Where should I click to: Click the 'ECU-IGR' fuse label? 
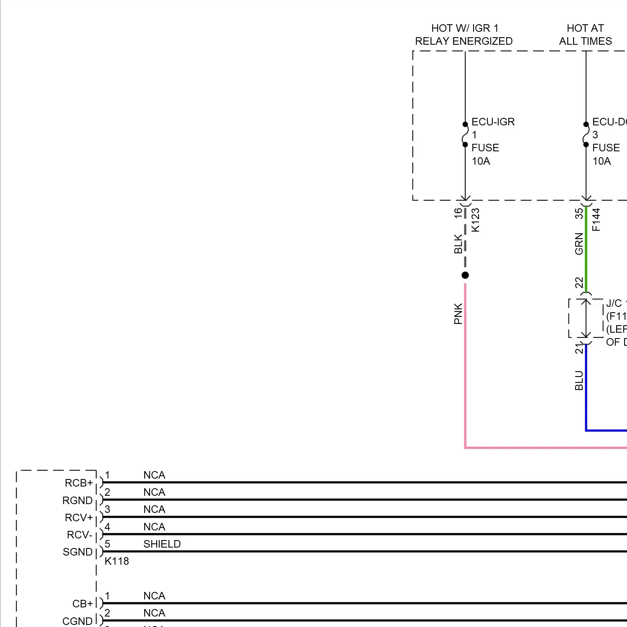point(493,122)
